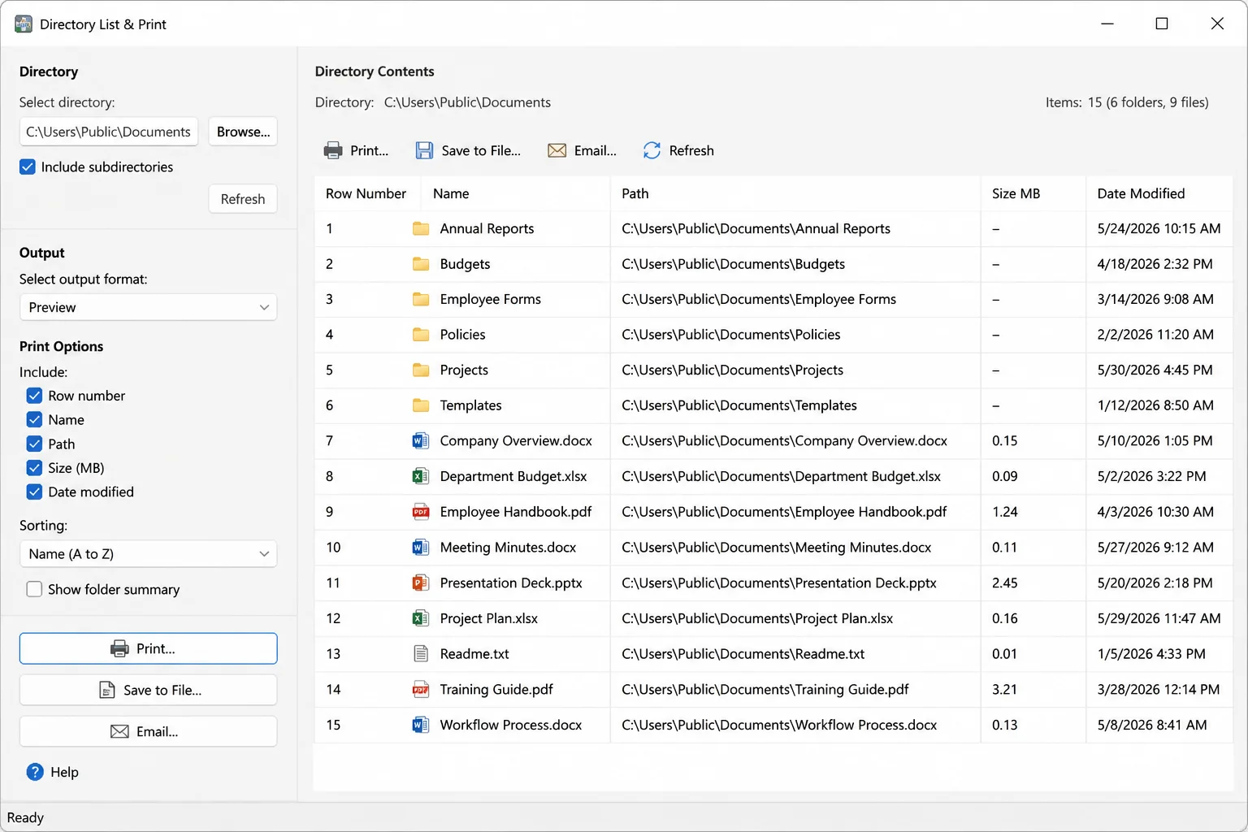Screen dimensions: 1248x832
Task: Click the sidebar Refresh button
Action: point(243,199)
